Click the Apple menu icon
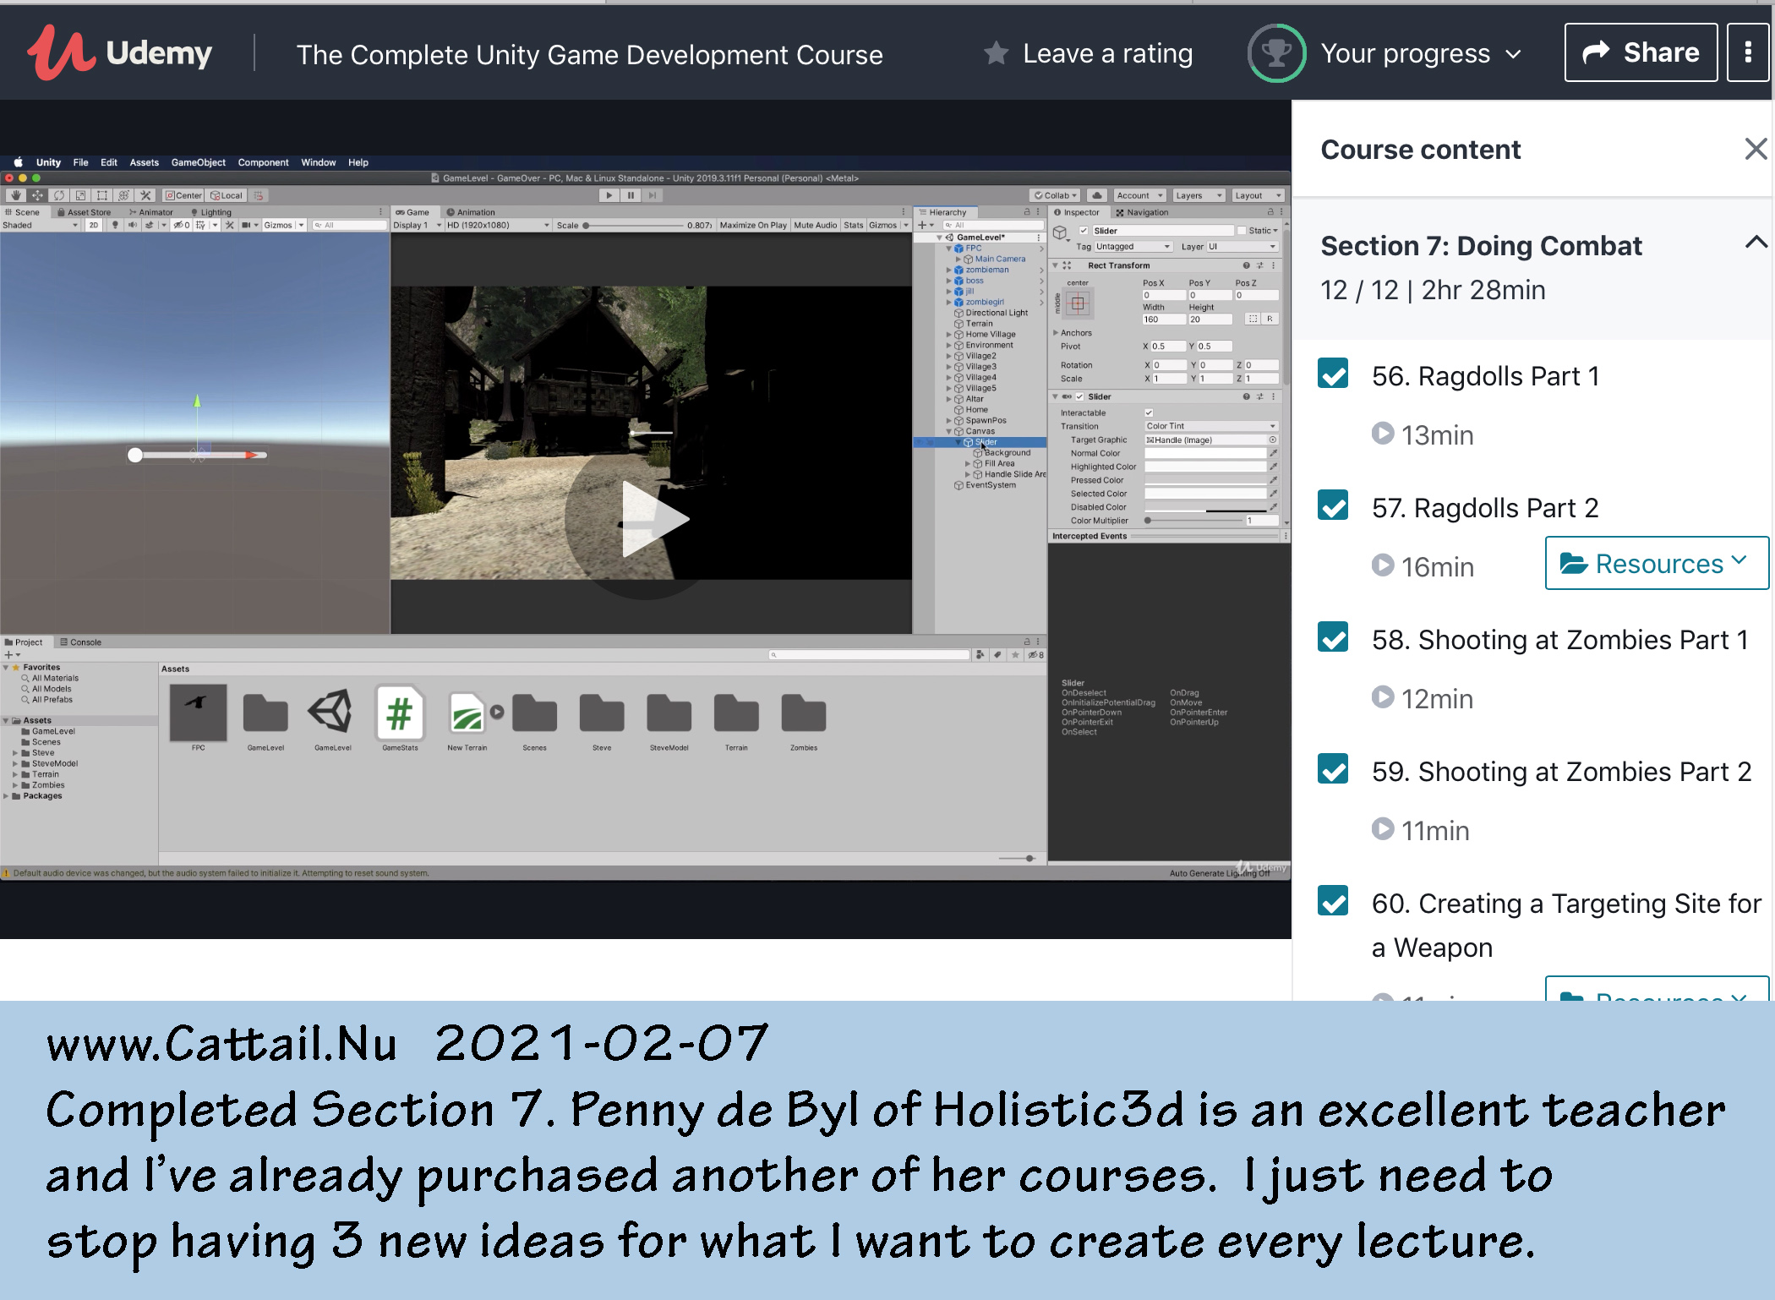The width and height of the screenshot is (1775, 1300). pos(18,162)
